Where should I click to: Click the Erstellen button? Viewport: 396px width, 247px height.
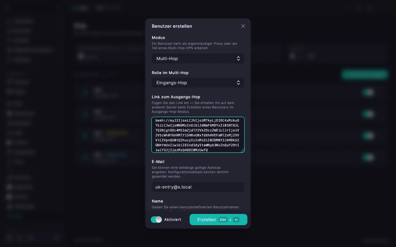(218, 220)
